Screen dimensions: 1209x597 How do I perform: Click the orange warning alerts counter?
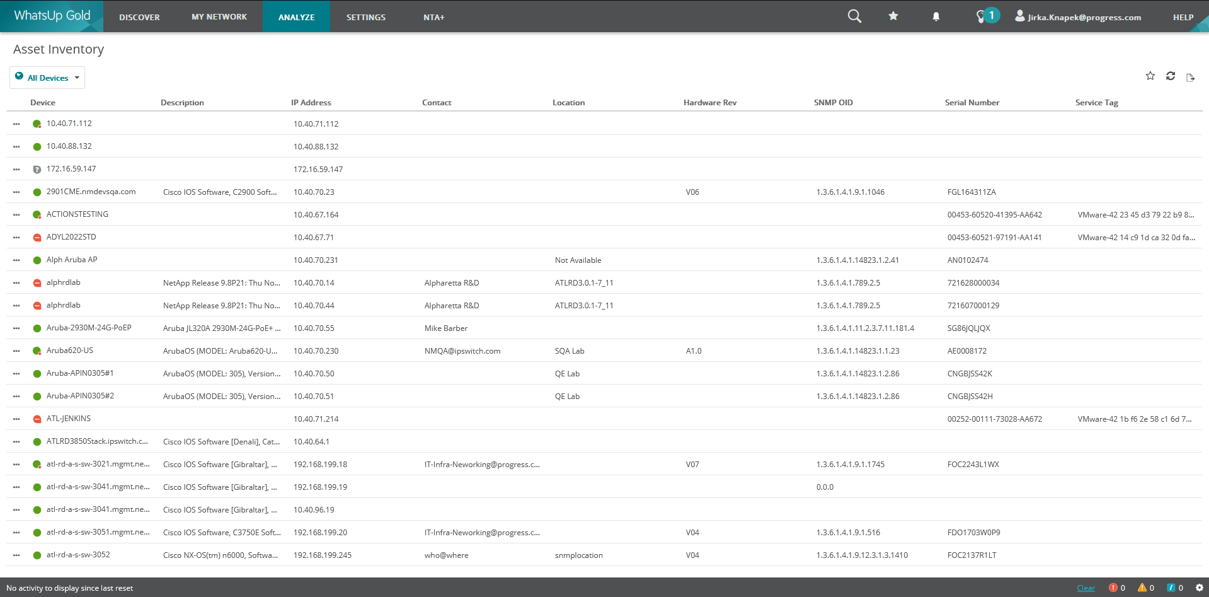1146,588
